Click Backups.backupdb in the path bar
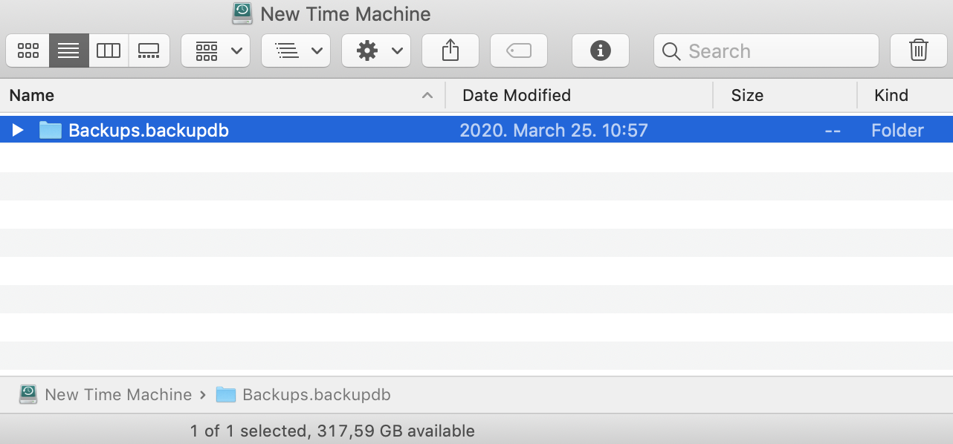 pyautogui.click(x=316, y=395)
